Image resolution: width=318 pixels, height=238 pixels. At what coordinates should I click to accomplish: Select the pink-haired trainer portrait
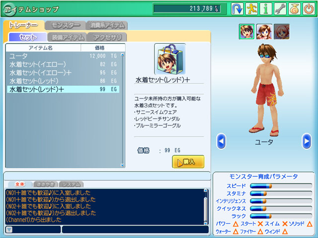click(x=282, y=32)
